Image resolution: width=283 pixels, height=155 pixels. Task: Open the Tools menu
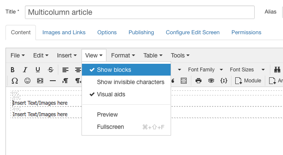pyautogui.click(x=180, y=55)
